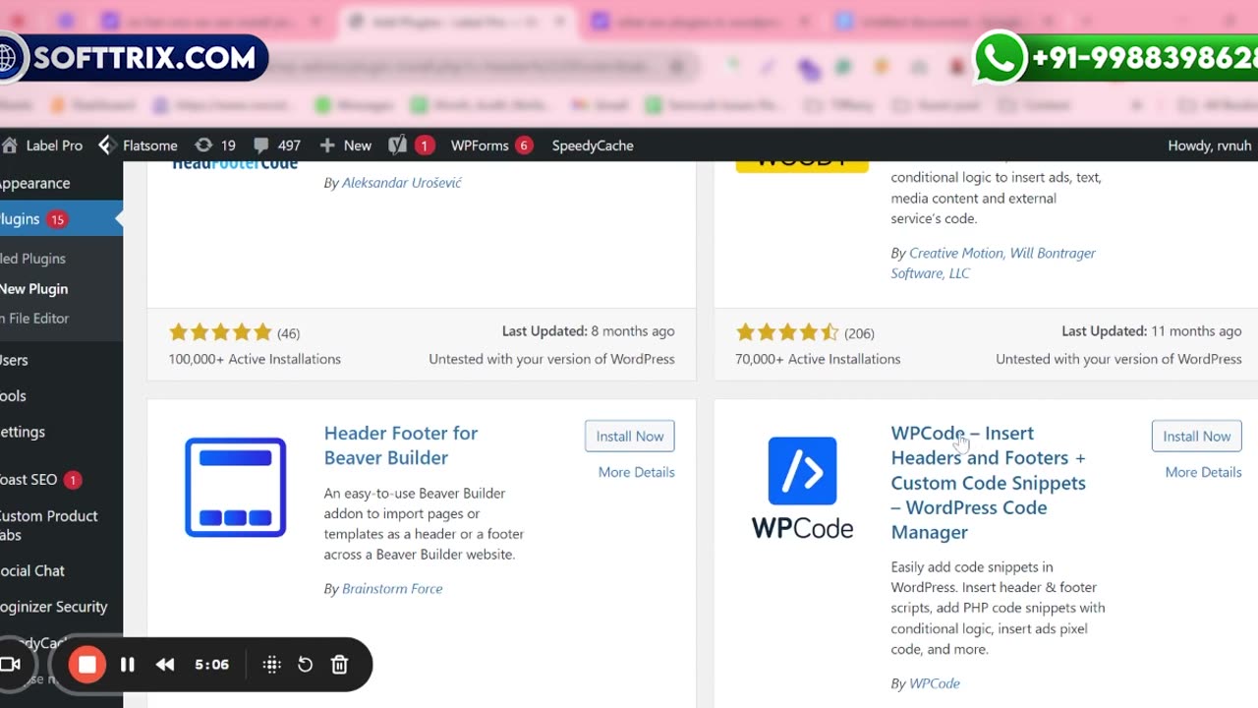The height and width of the screenshot is (708, 1258).
Task: Go to Users in sidebar
Action: coord(15,360)
